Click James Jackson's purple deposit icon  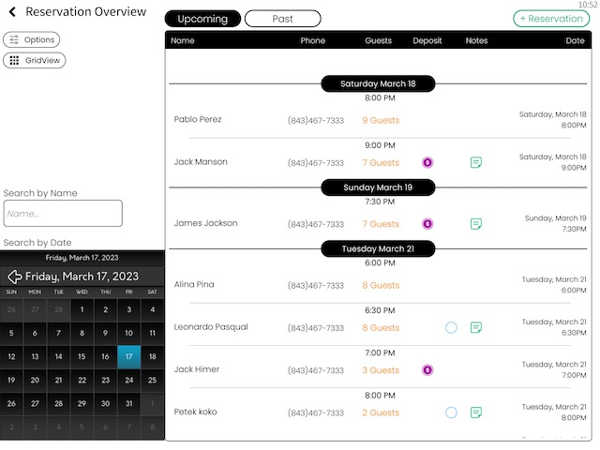[x=427, y=224]
